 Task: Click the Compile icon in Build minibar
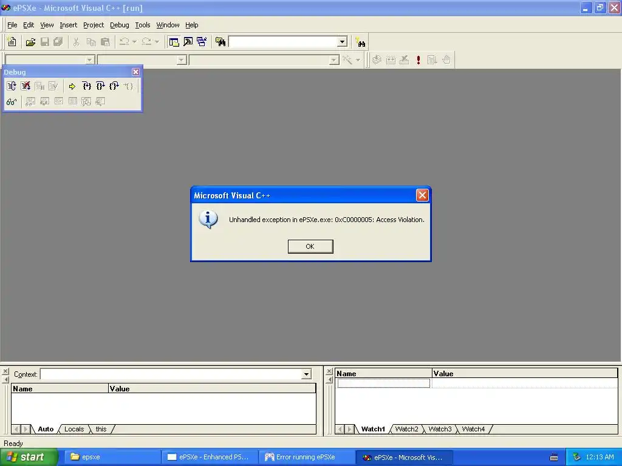pyautogui.click(x=377, y=60)
